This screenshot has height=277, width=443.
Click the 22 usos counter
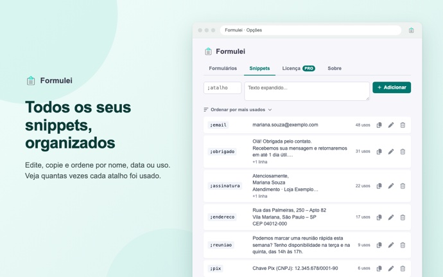(363, 186)
